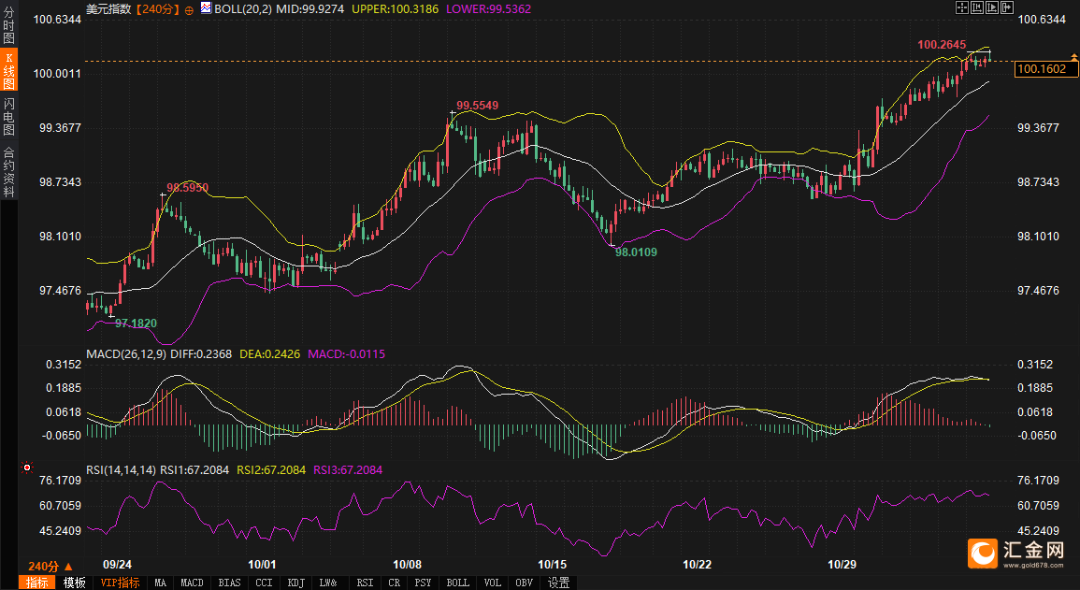Click the expand chart range icon
The image size is (1080, 590).
(992, 7)
